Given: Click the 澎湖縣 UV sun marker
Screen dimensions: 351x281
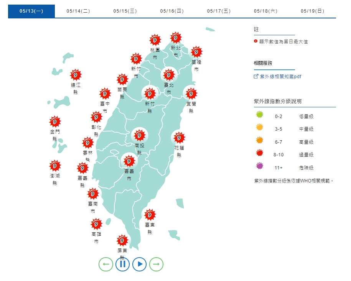Looking at the screenshot, I should [x=55, y=166].
